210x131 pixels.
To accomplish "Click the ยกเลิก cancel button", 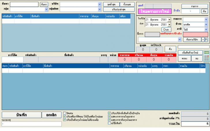I will (x=52, y=115).
